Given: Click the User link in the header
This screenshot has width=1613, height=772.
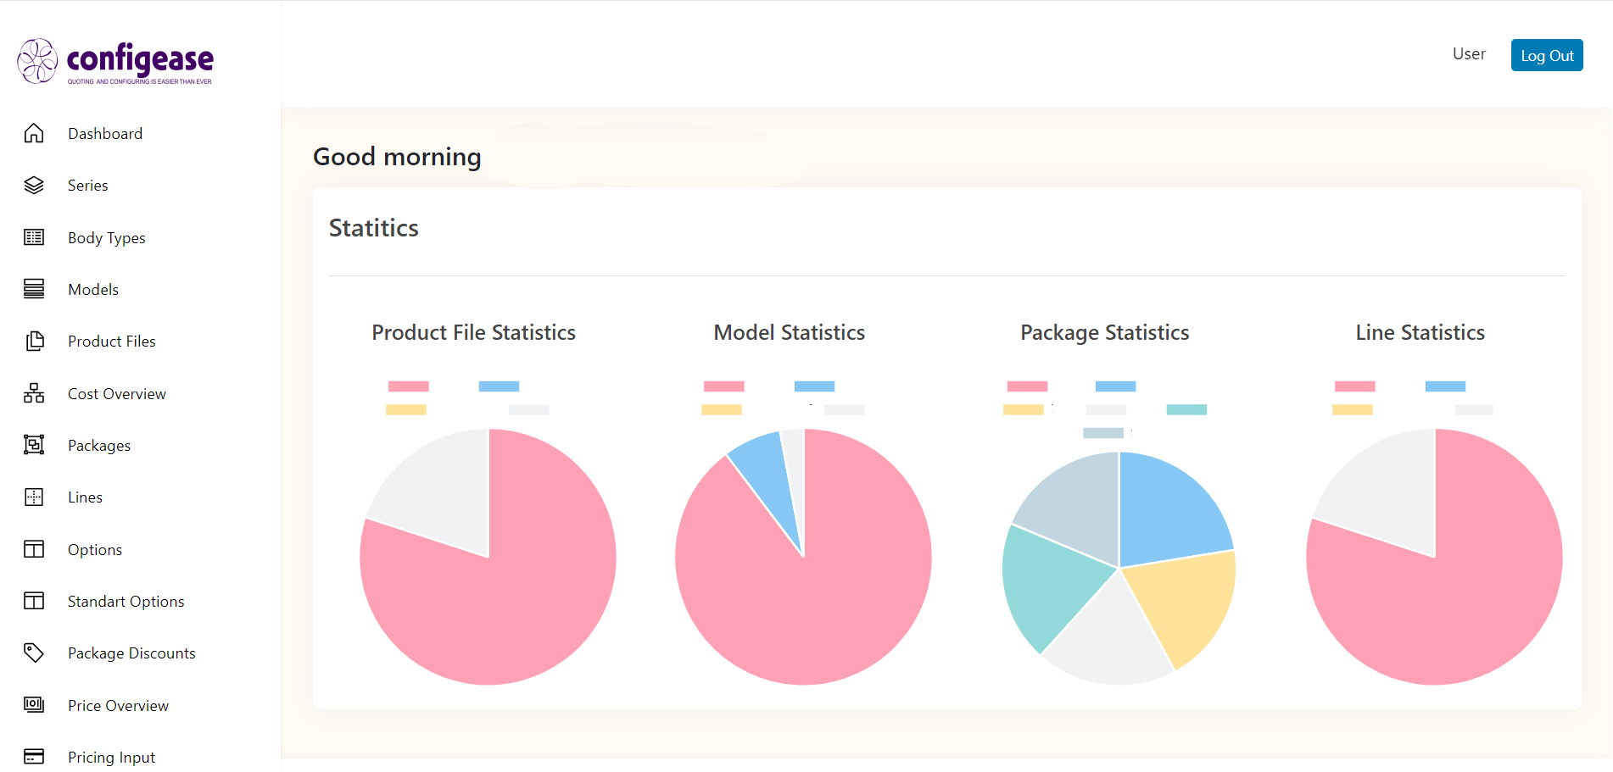Looking at the screenshot, I should pos(1468,53).
